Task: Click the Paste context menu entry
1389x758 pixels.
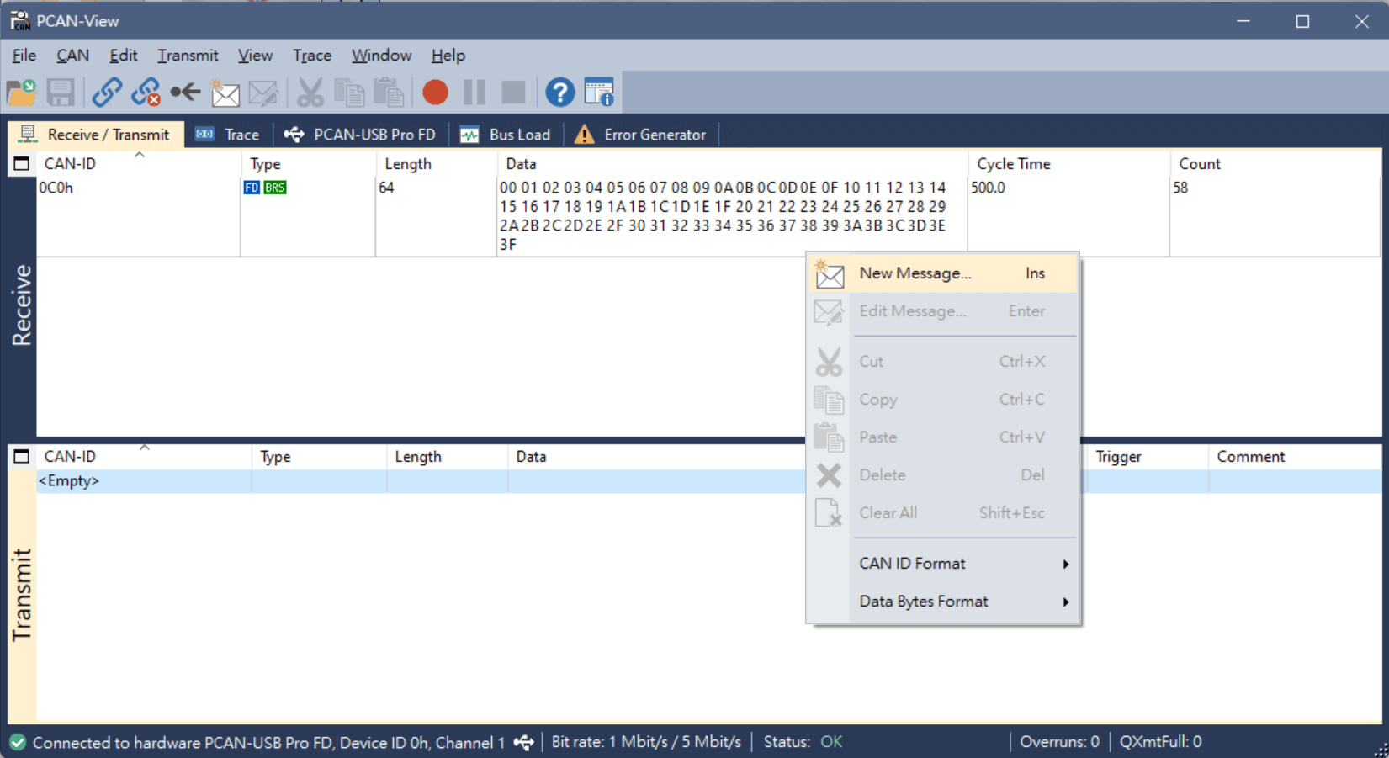Action: (942, 437)
